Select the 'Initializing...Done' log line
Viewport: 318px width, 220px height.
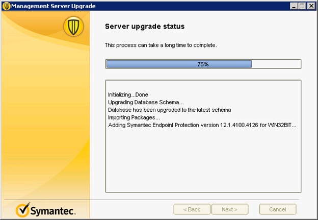click(x=128, y=94)
